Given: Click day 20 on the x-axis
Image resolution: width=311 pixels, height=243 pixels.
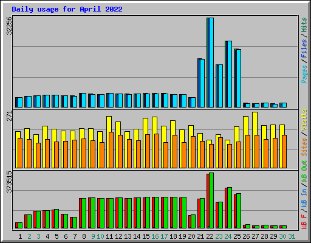Looking at the screenshot, I should pos(191,236).
